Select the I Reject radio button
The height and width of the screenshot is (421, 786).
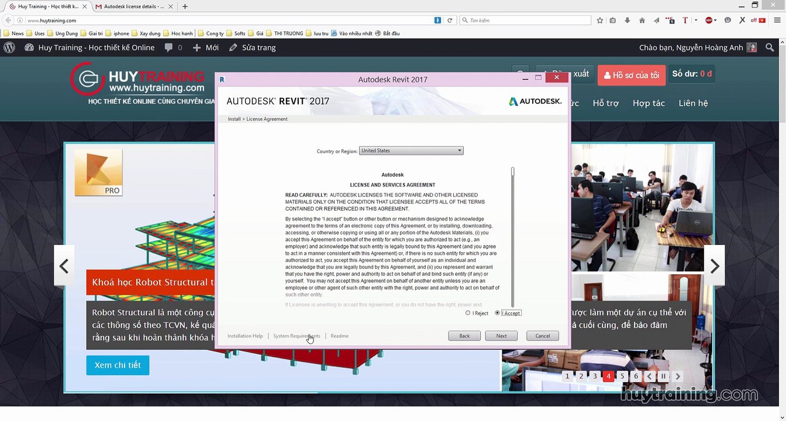pyautogui.click(x=468, y=313)
